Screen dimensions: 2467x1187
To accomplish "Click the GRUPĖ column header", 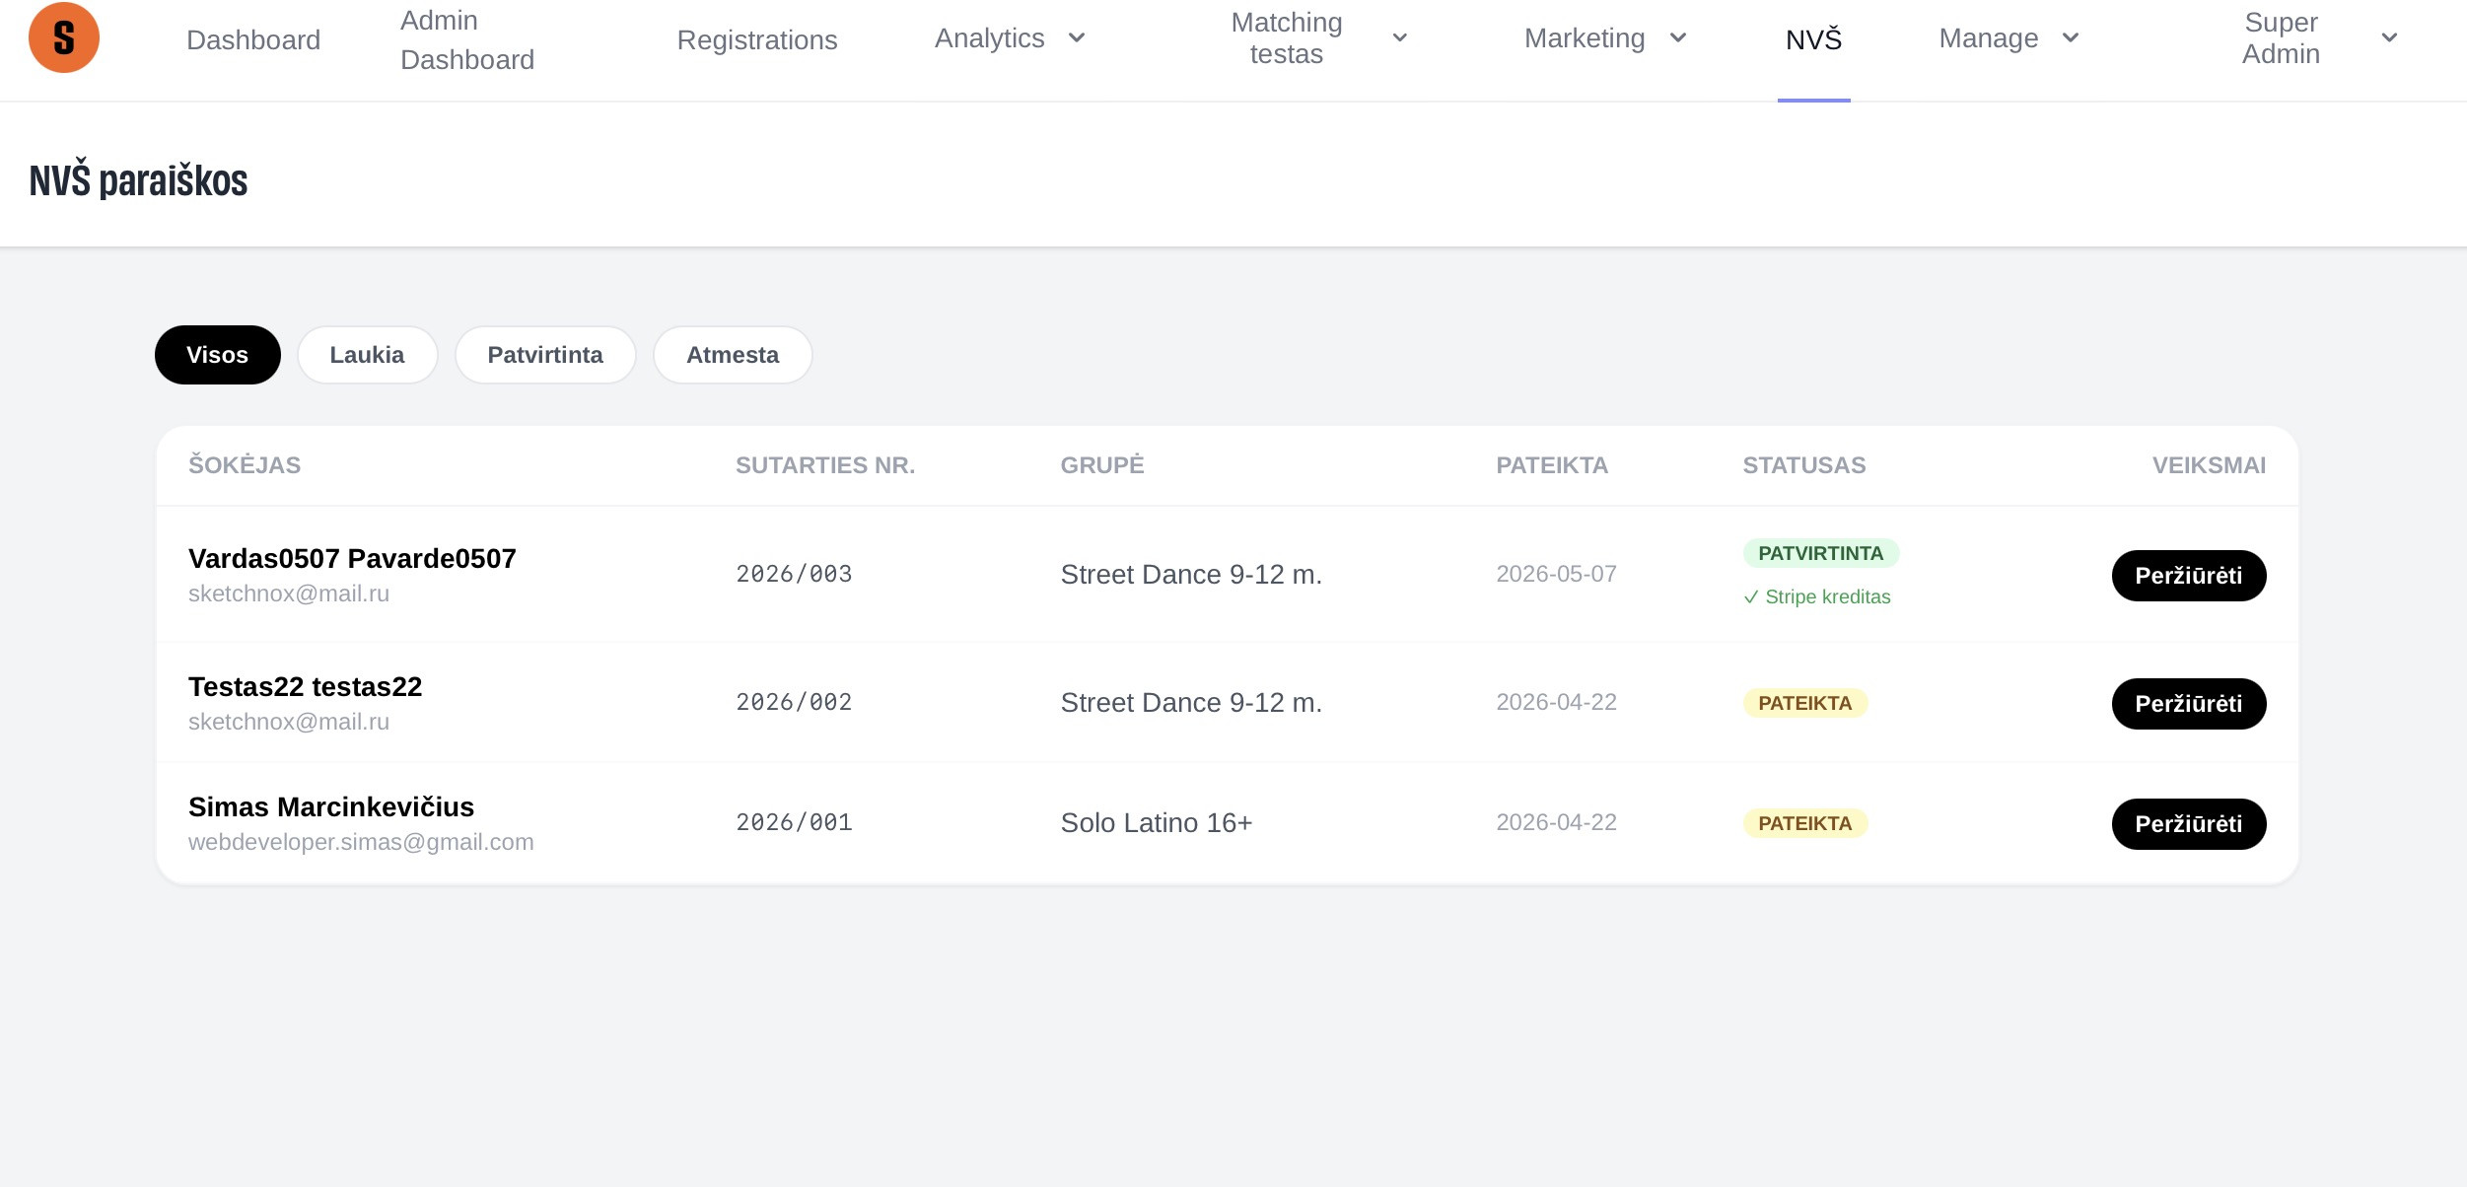I will tap(1102, 465).
